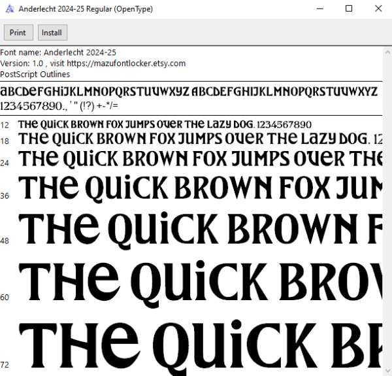
Task: Click scrollbar up arrow
Action: point(387,52)
